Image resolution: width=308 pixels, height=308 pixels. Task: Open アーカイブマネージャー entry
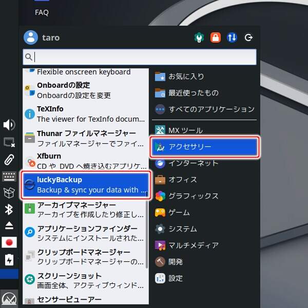[x=86, y=209]
